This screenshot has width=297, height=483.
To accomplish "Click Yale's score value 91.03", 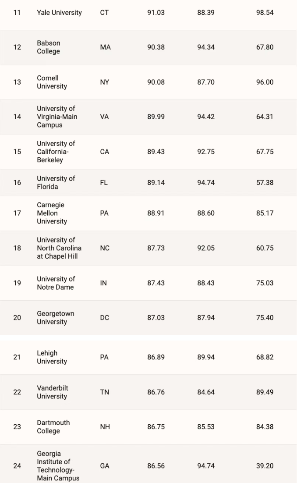I will pyautogui.click(x=156, y=13).
